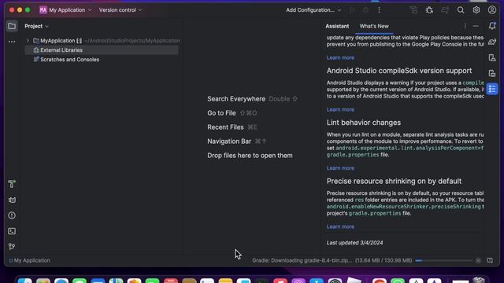Open Logcat cat icon in left sidebar

pos(12,200)
